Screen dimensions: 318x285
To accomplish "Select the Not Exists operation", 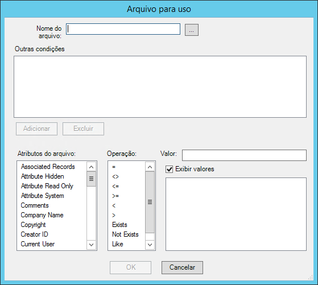I will pyautogui.click(x=125, y=234).
